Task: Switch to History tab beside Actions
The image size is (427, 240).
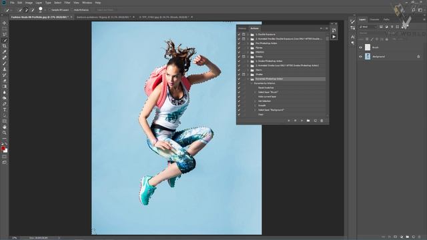Action: point(242,28)
